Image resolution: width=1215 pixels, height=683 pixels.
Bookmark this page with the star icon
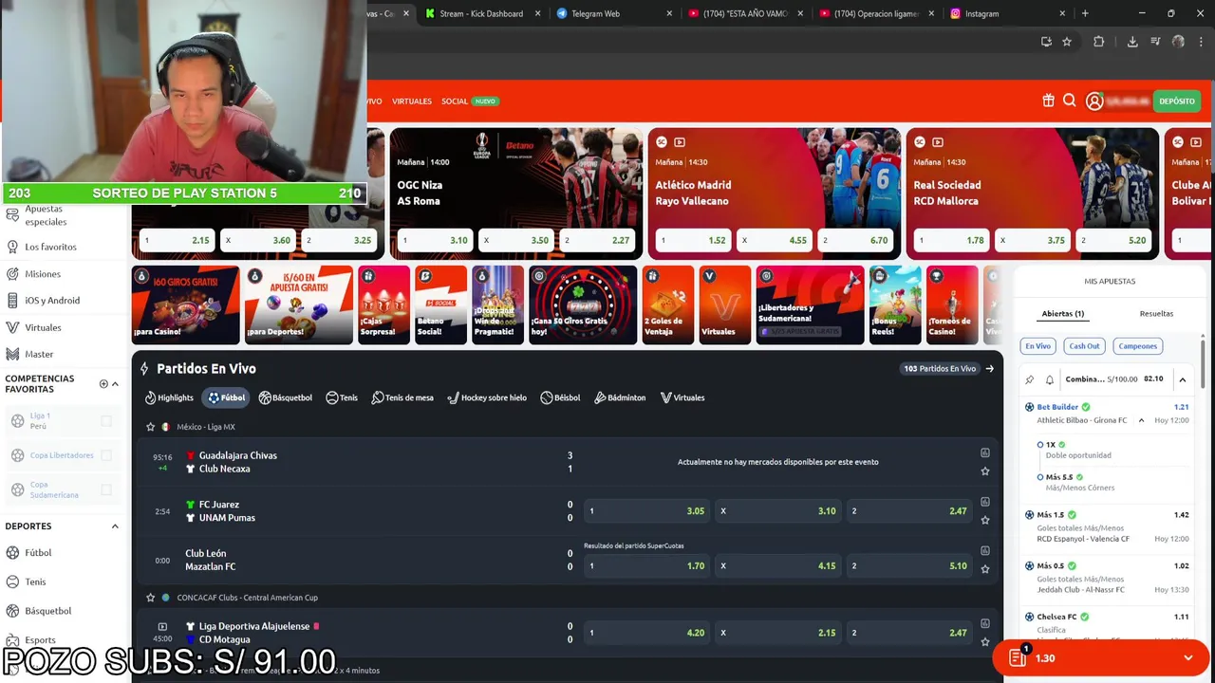[1067, 42]
